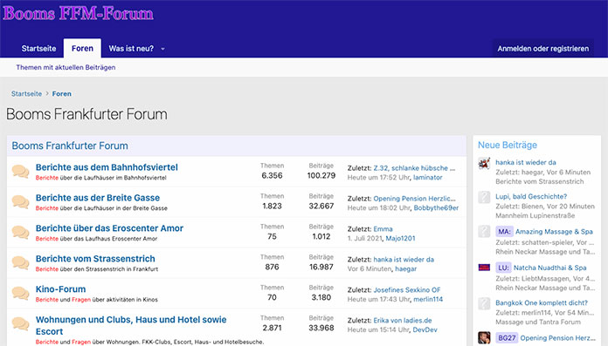
Task: Open Mannheim Lupinstraße forum link
Action: click(x=535, y=215)
